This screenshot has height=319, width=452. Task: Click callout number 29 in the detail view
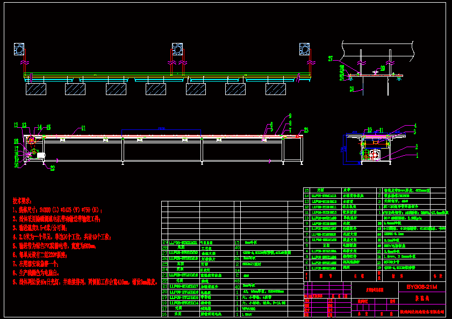pyautogui.click(x=383, y=68)
